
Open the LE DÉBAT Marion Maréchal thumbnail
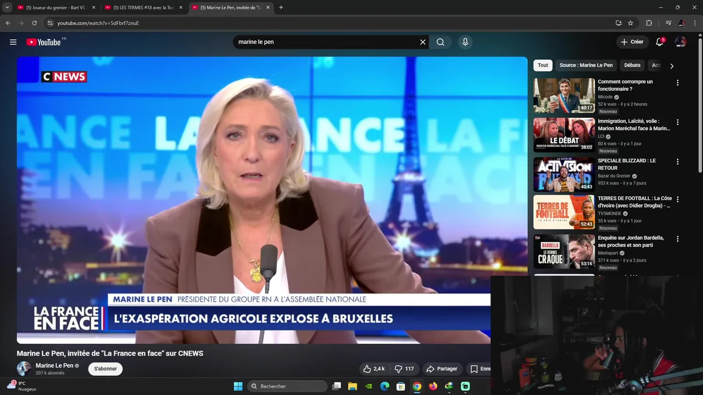coord(564,135)
